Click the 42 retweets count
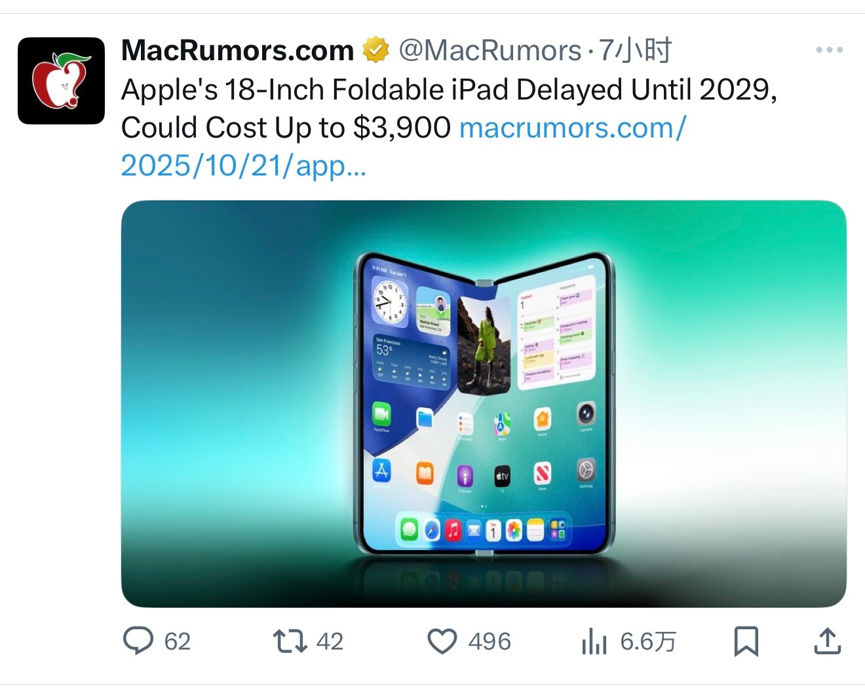This screenshot has height=698, width=865. pos(330,642)
